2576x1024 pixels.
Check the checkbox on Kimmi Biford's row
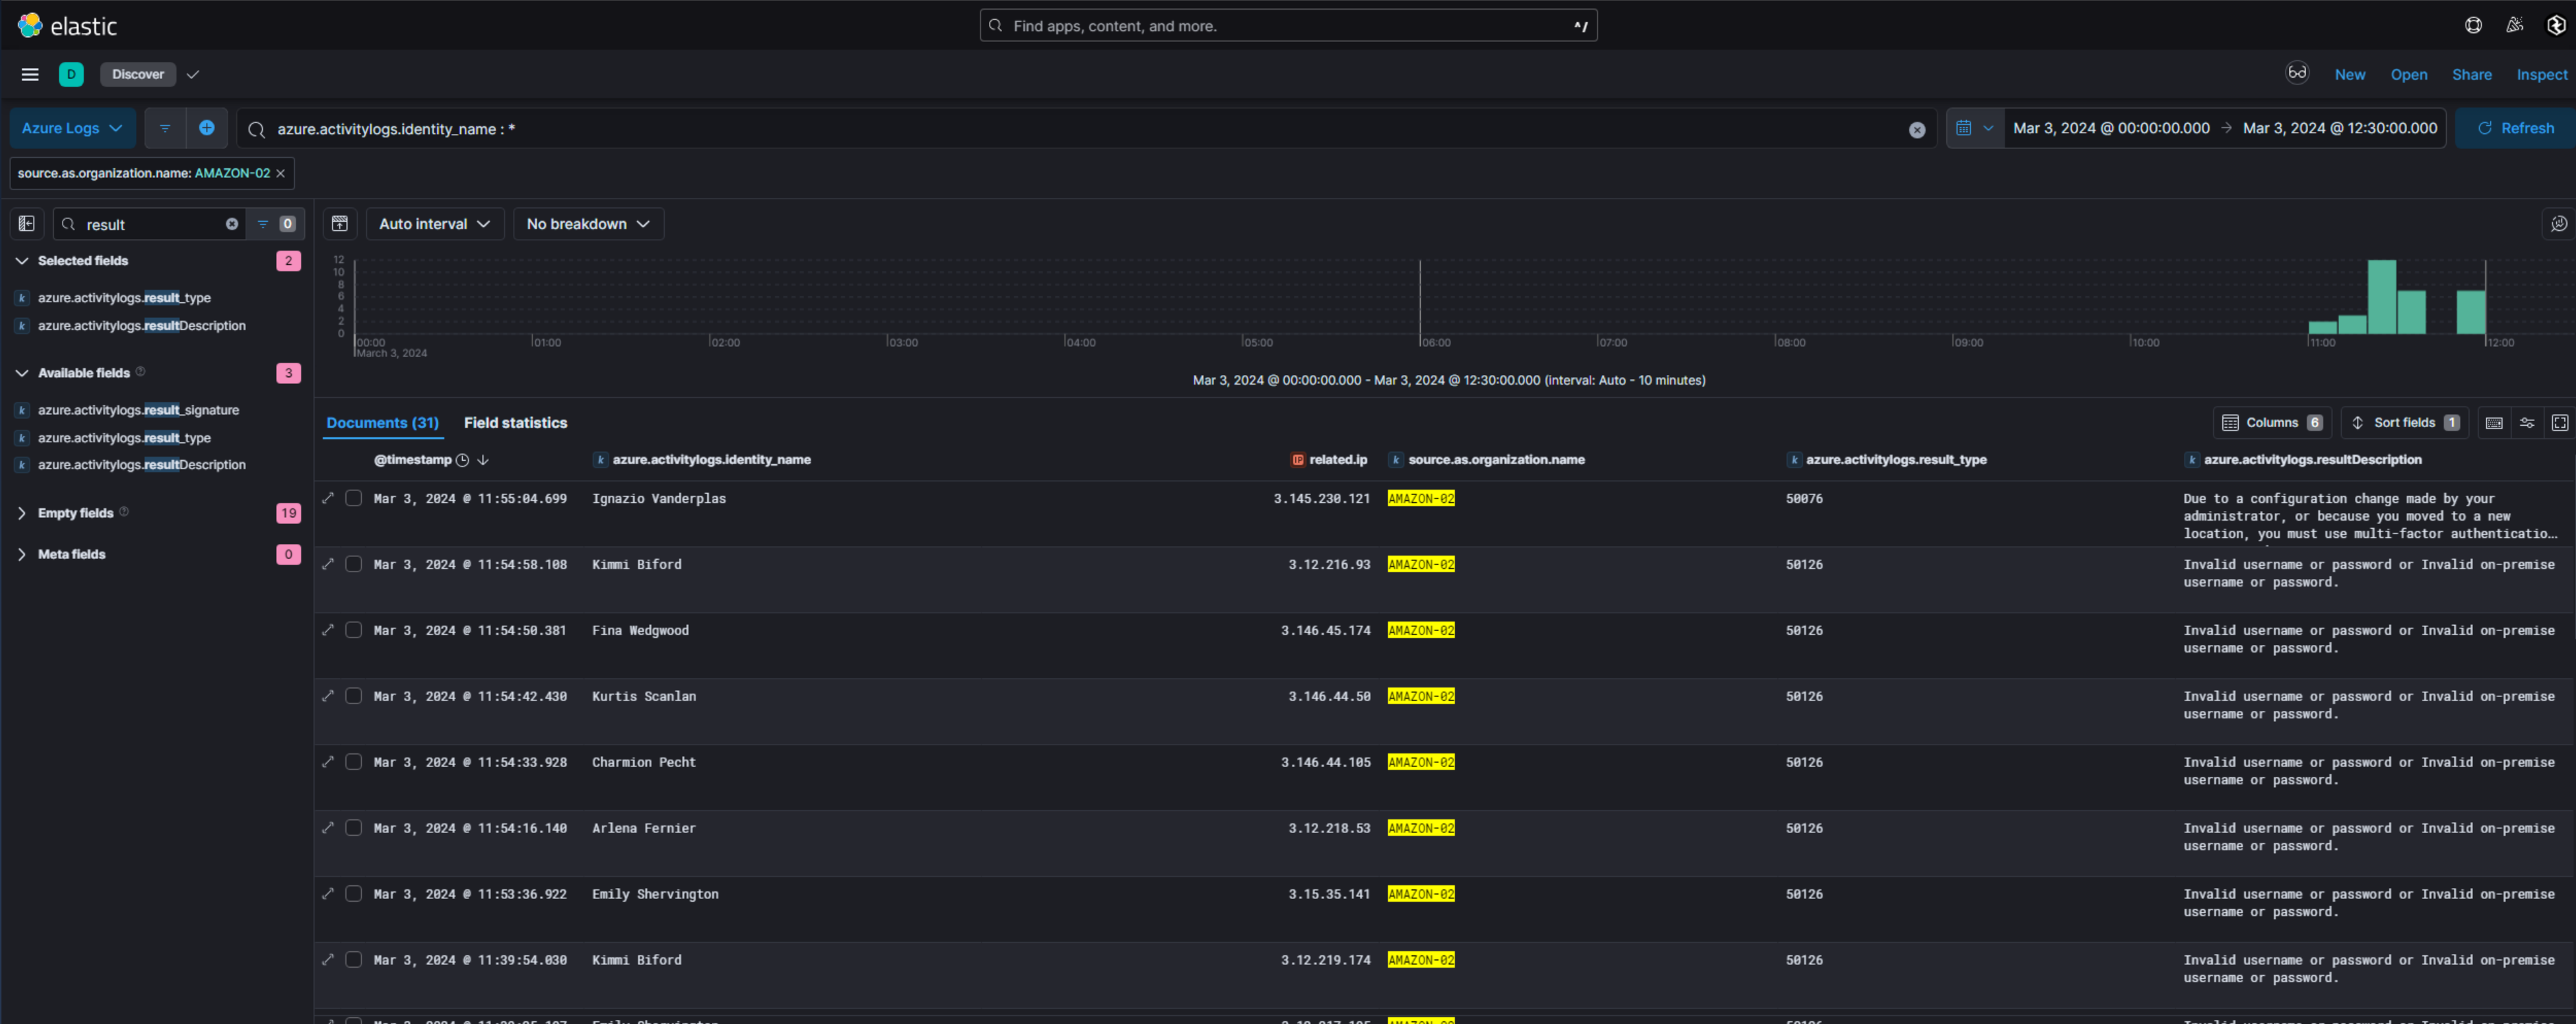pos(354,563)
